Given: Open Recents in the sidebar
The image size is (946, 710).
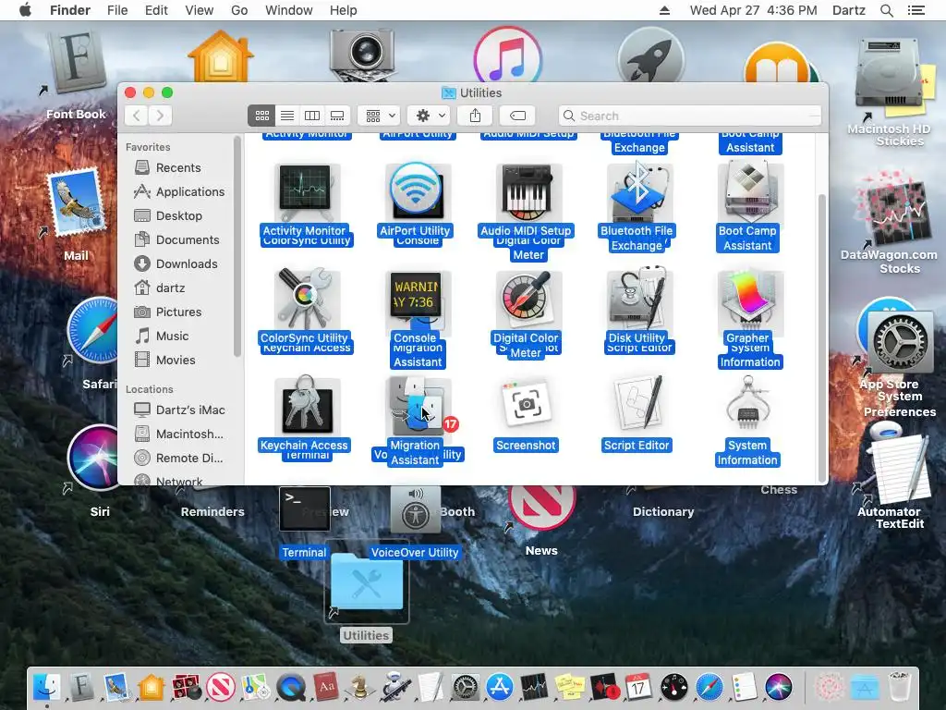Looking at the screenshot, I should coord(178,167).
